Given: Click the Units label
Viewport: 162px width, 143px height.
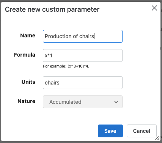Looking at the screenshot, I should pyautogui.click(x=28, y=82).
